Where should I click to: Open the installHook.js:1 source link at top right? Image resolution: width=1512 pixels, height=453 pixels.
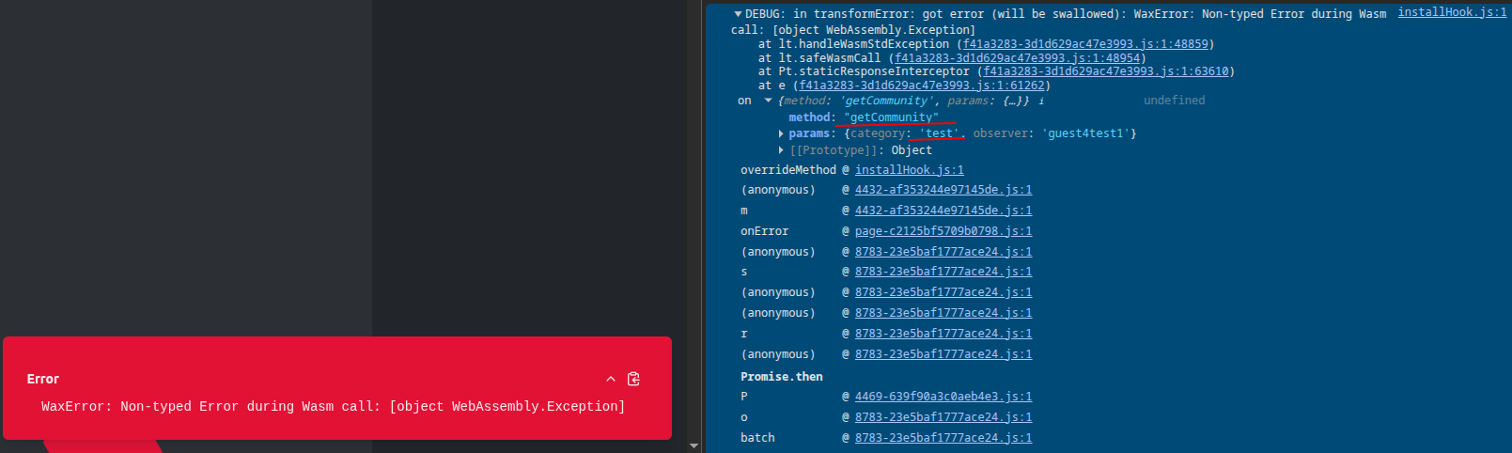[1451, 12]
